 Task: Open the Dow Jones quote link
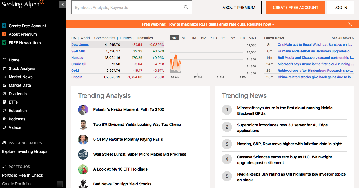click(x=80, y=45)
